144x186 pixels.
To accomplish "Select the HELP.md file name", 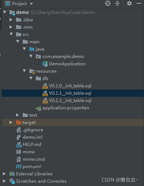I will pyautogui.click(x=32, y=145).
